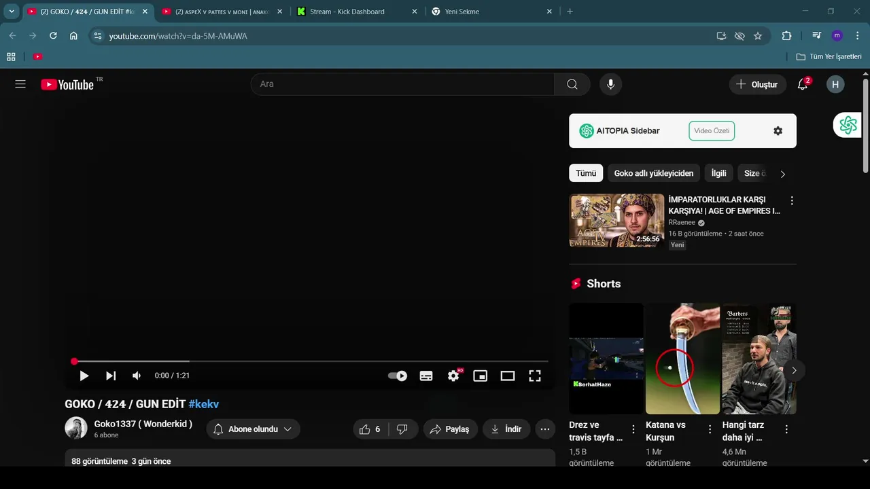The width and height of the screenshot is (870, 489).
Task: Select Goko adlı yükleyiciden chip
Action: tap(653, 173)
